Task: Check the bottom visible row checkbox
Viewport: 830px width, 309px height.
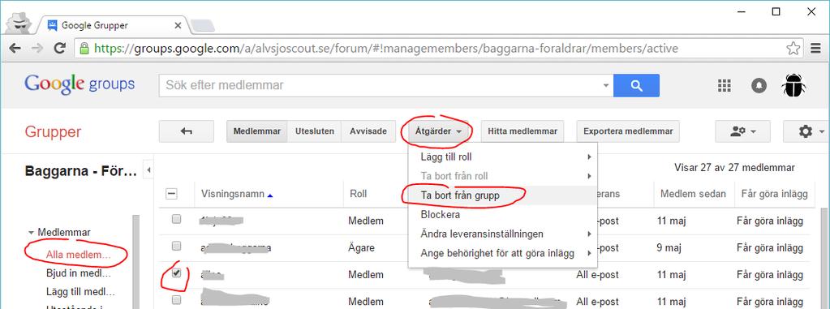Action: click(x=177, y=300)
